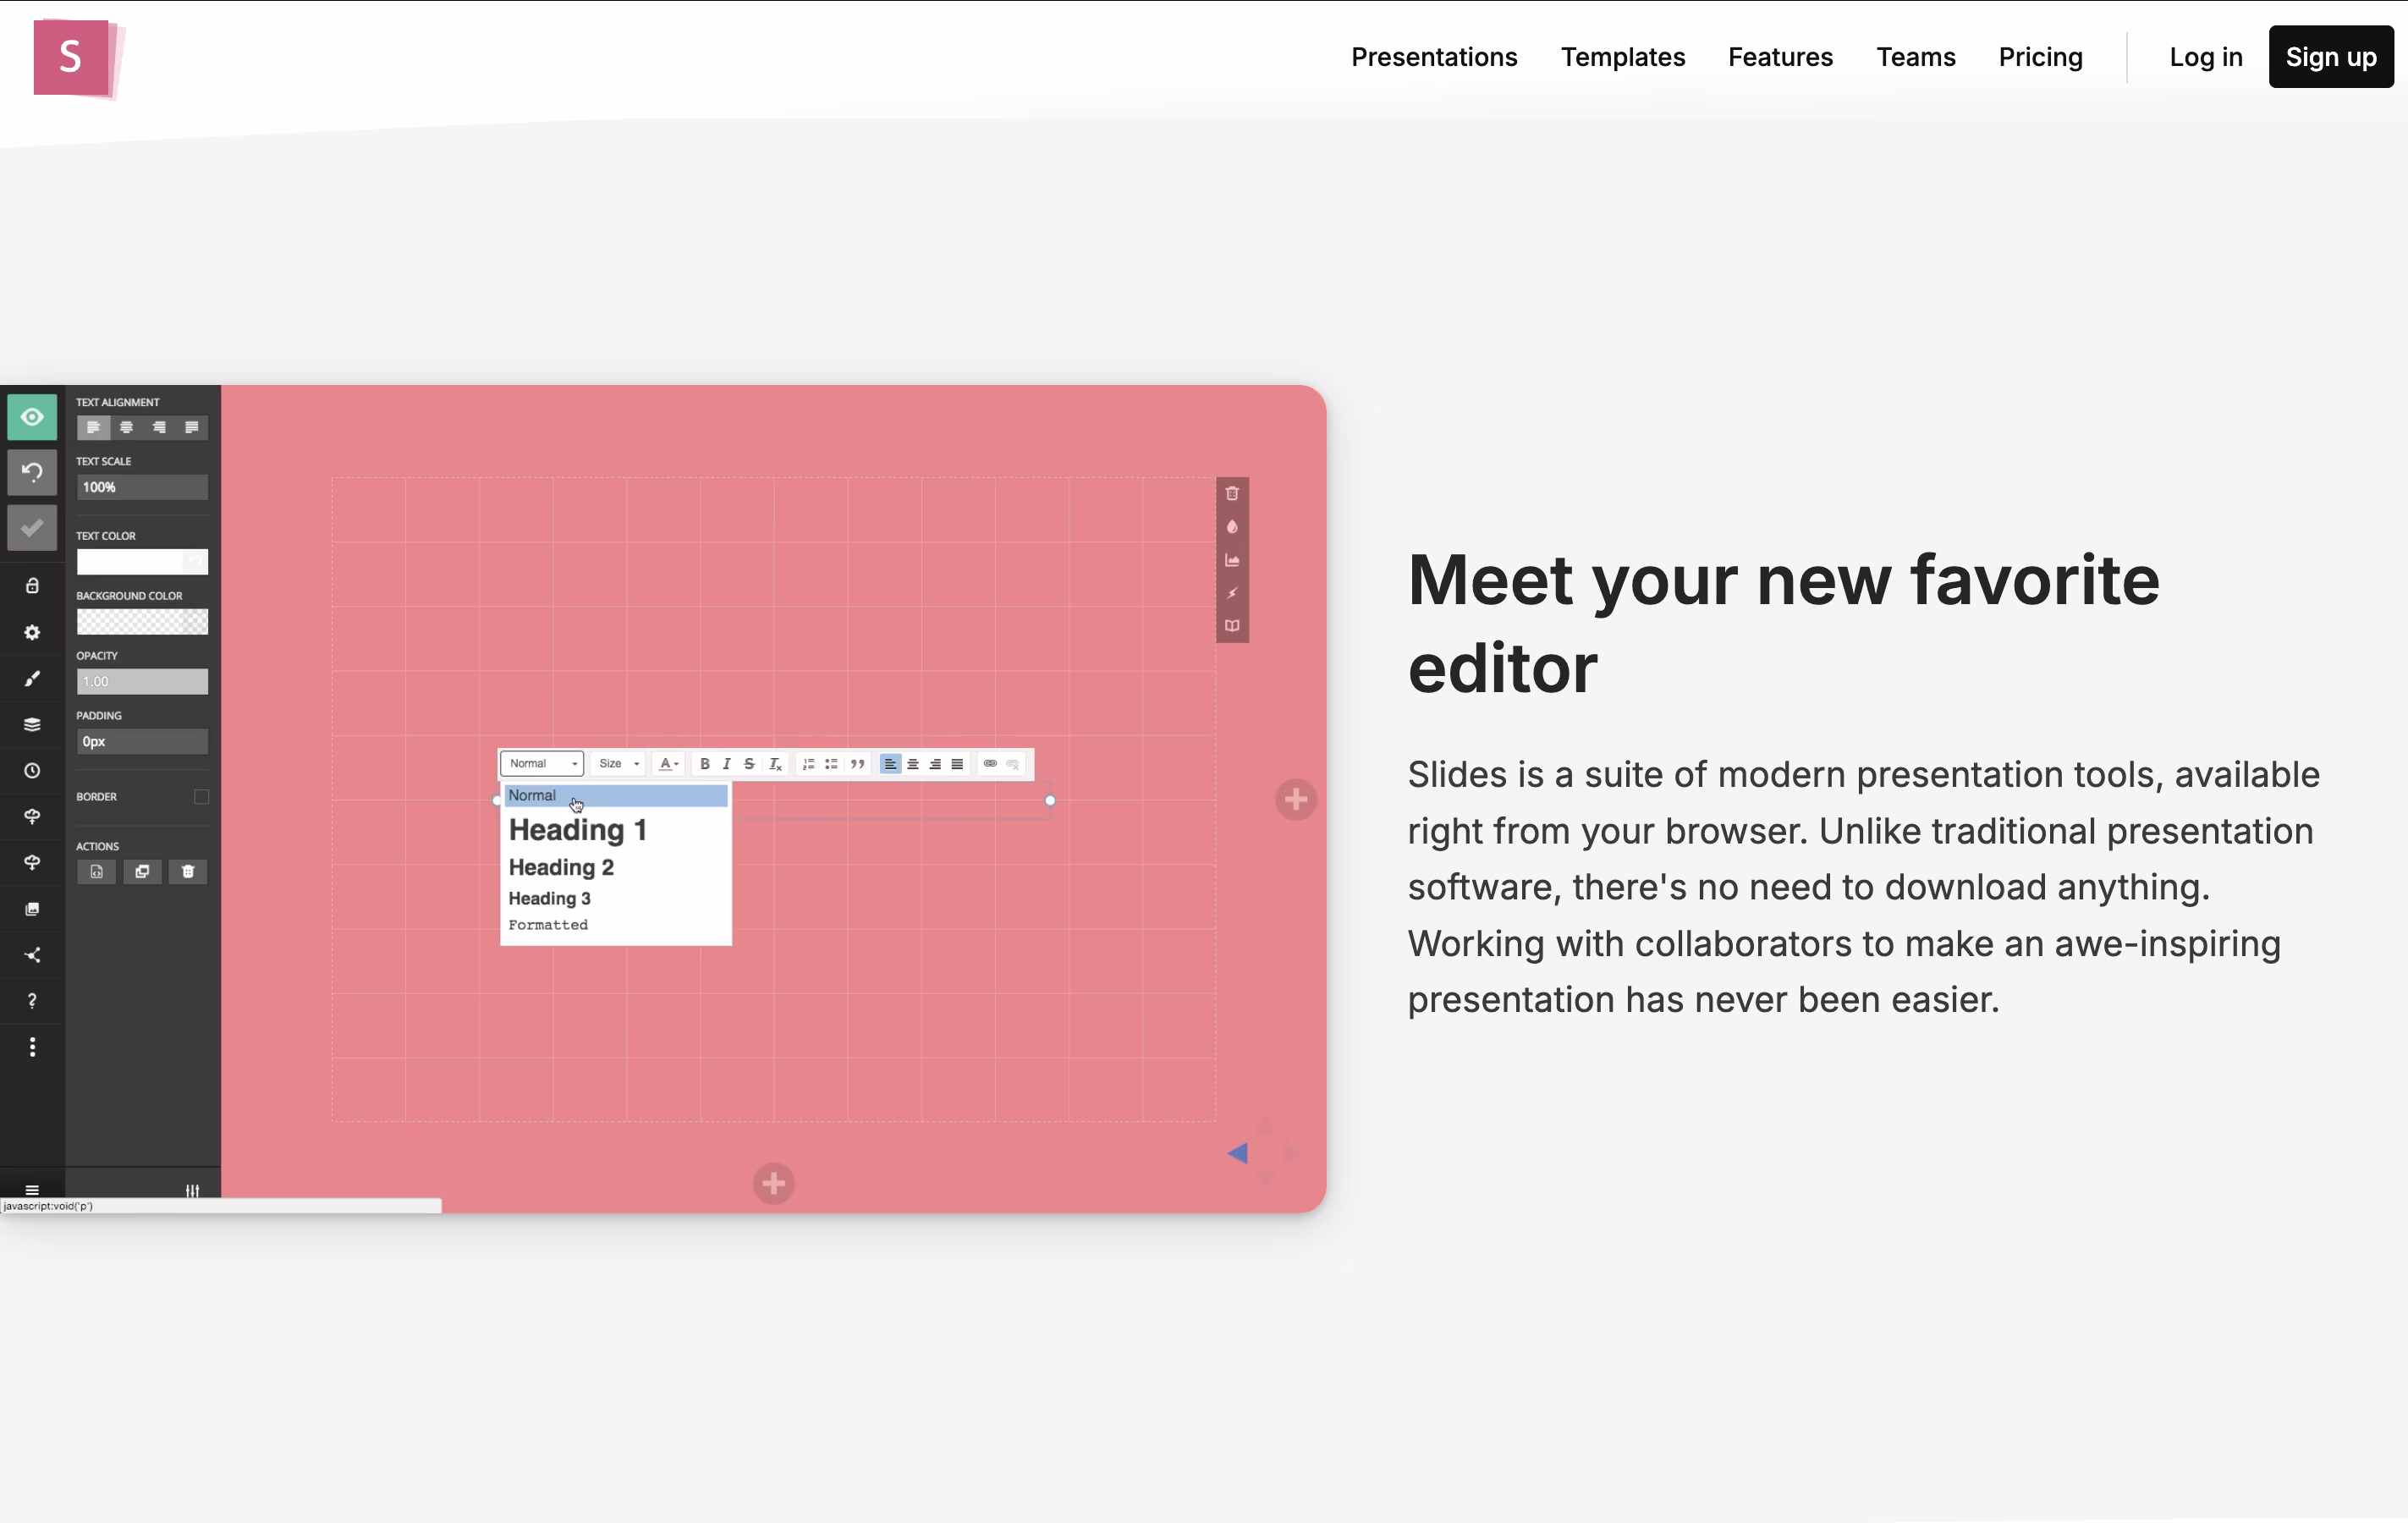2408x1523 pixels.
Task: Click the share icon in the sidebar
Action: [x=32, y=955]
